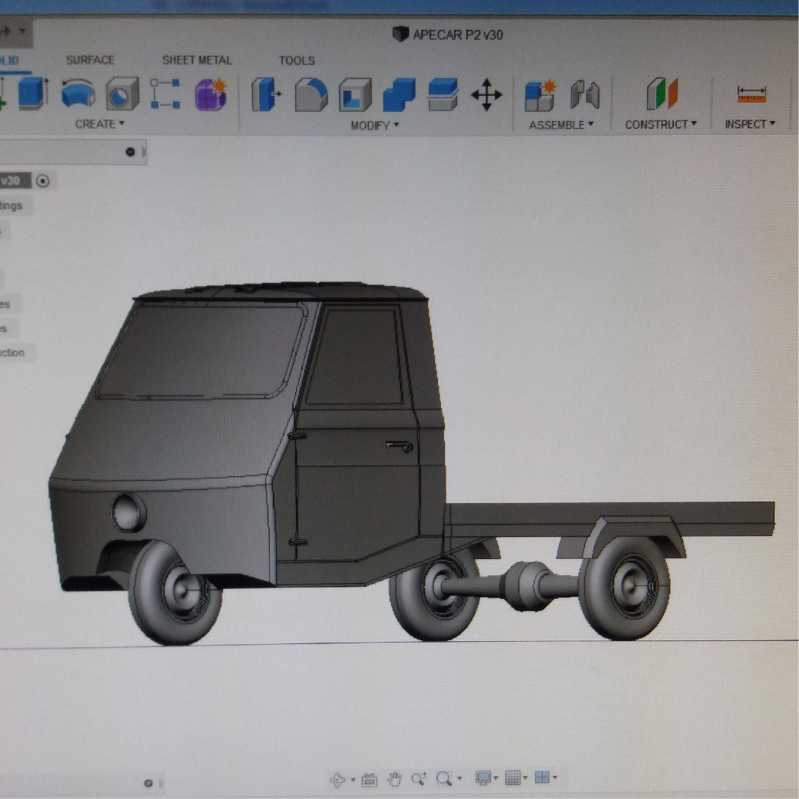Switch to the SURFACE tab

click(90, 60)
